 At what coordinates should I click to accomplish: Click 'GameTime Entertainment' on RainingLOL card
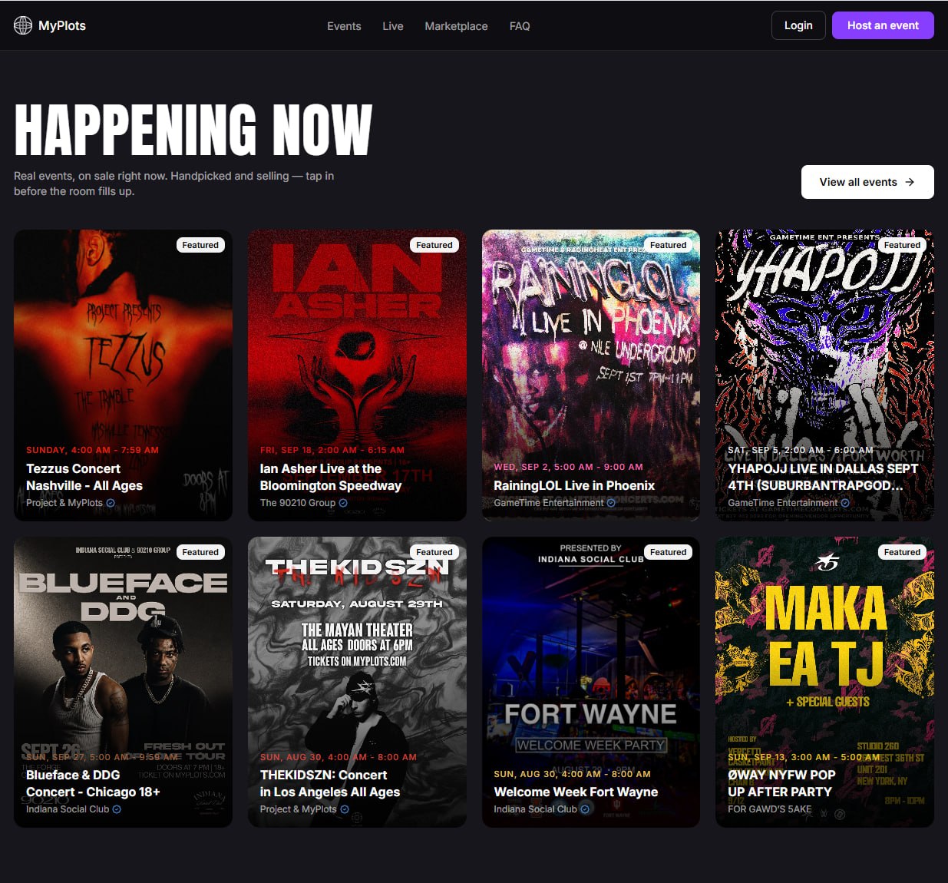tap(549, 503)
